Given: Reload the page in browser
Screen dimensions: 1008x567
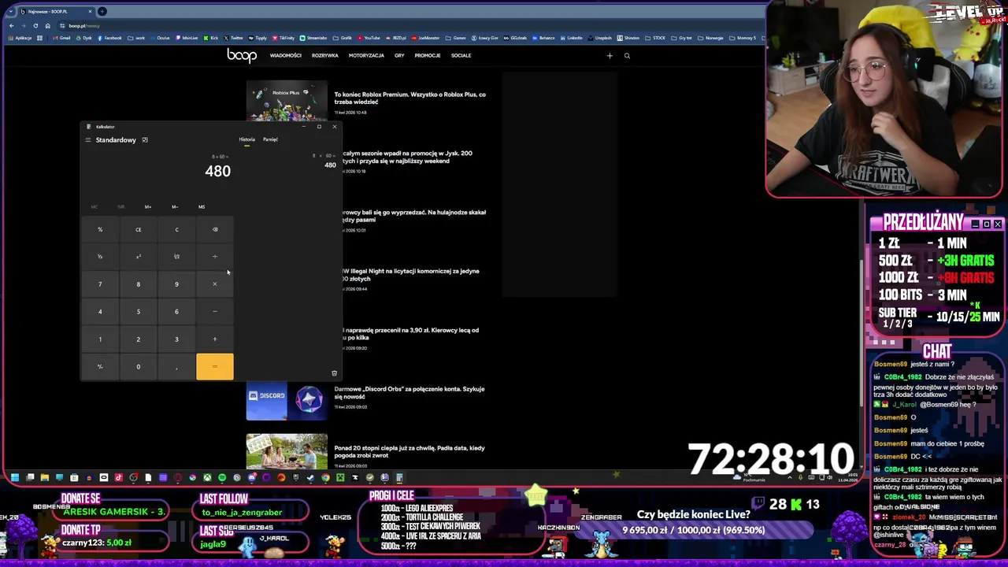Looking at the screenshot, I should point(35,26).
